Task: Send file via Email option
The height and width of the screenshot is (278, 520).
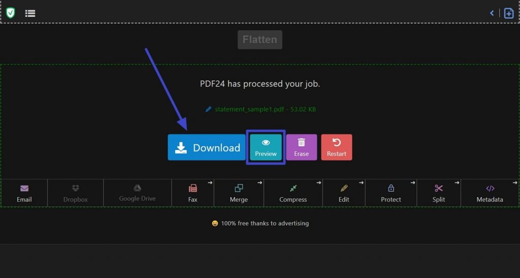Action: [x=24, y=193]
